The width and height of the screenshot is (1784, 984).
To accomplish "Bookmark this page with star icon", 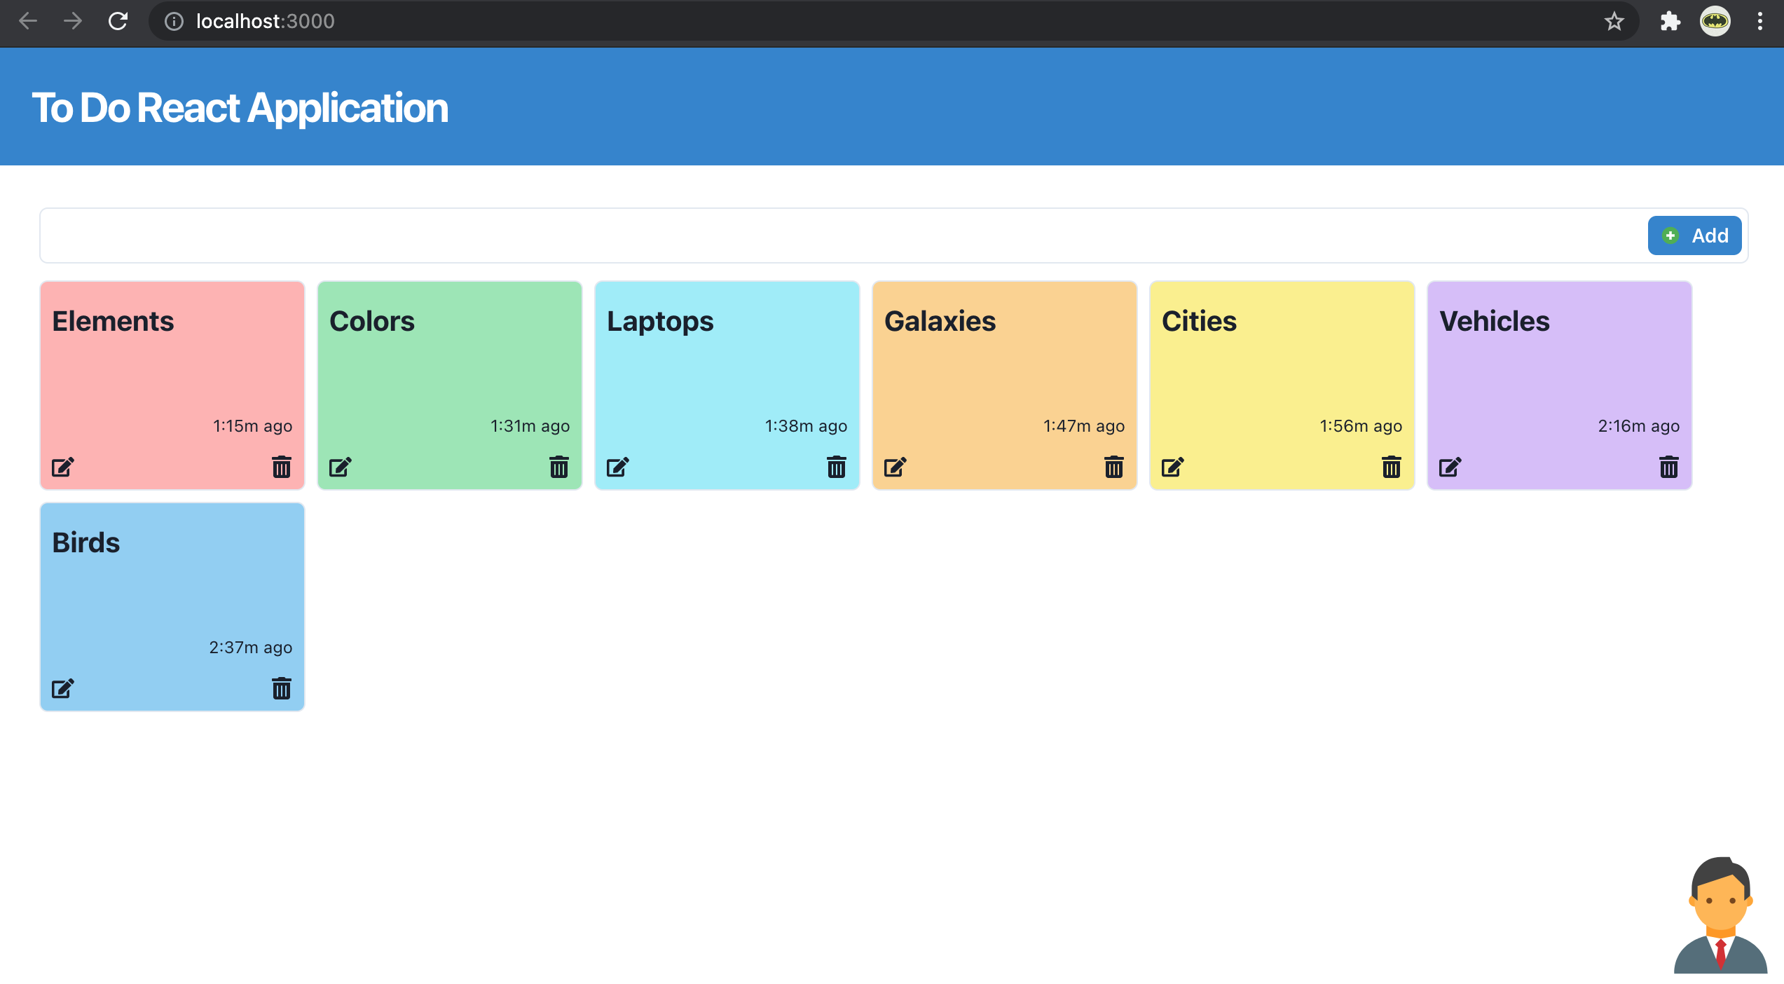I will coord(1614,21).
